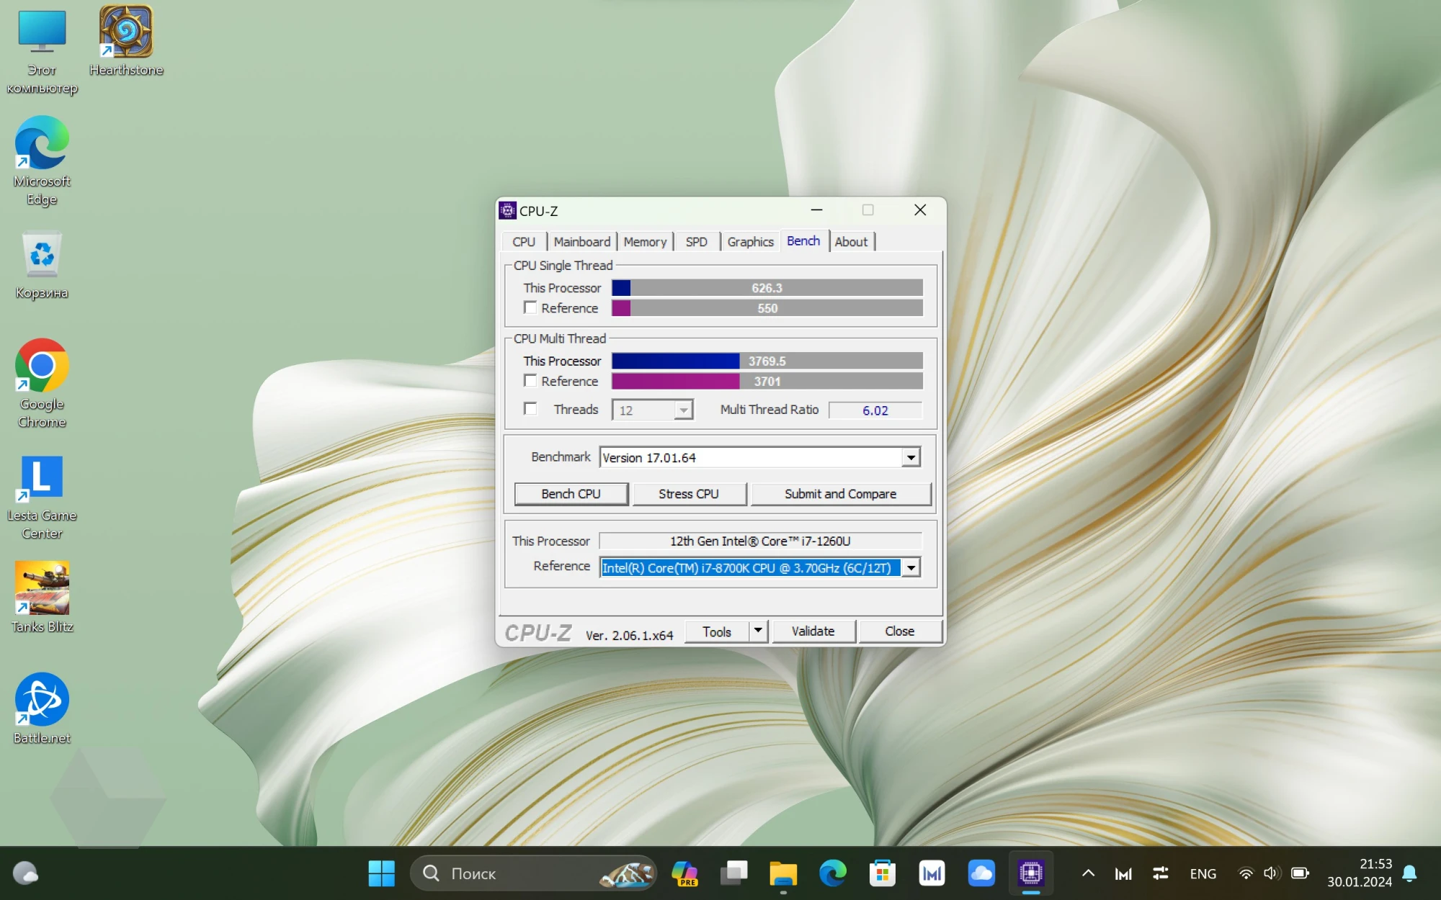The image size is (1441, 900).
Task: Click the Bench CPU button
Action: pos(571,494)
